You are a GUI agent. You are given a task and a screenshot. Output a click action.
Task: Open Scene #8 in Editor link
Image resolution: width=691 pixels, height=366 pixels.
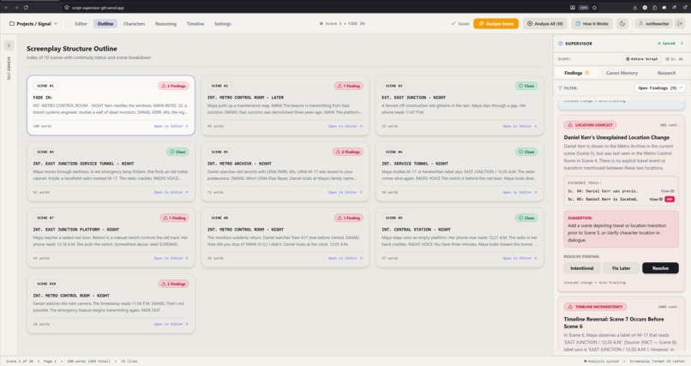click(x=345, y=259)
